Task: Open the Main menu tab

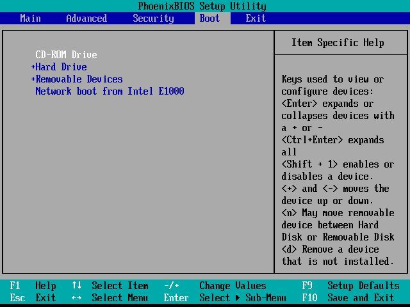Action: (x=30, y=19)
